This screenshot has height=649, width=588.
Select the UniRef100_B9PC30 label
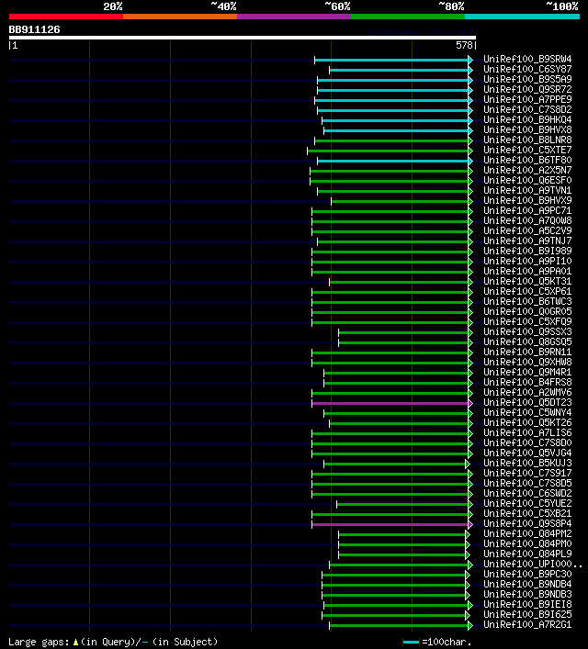click(527, 574)
